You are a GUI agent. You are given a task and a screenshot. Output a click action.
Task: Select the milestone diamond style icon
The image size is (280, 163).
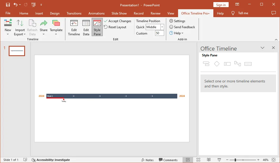tap(217, 64)
